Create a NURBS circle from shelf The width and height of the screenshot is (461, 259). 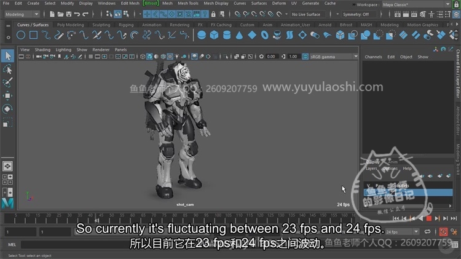[x=20, y=35]
